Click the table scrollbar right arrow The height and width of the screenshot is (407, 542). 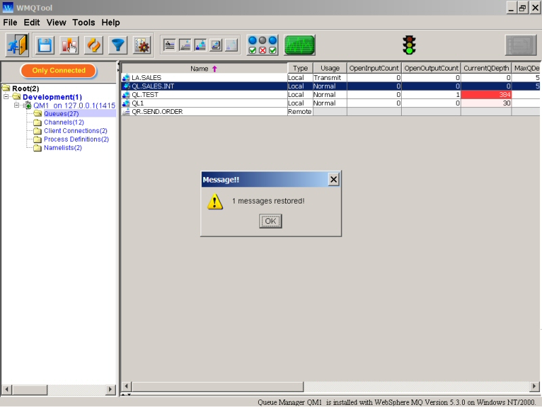click(535, 386)
